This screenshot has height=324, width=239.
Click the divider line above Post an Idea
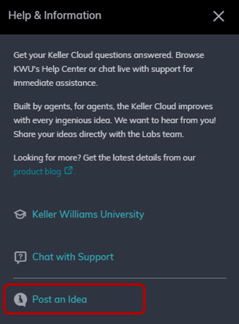(x=120, y=278)
